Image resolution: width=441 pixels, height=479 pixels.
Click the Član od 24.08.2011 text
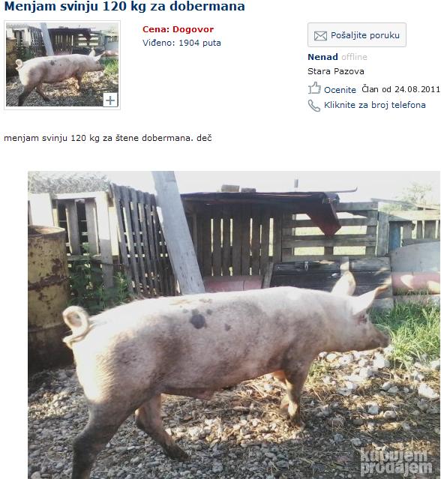pos(400,89)
